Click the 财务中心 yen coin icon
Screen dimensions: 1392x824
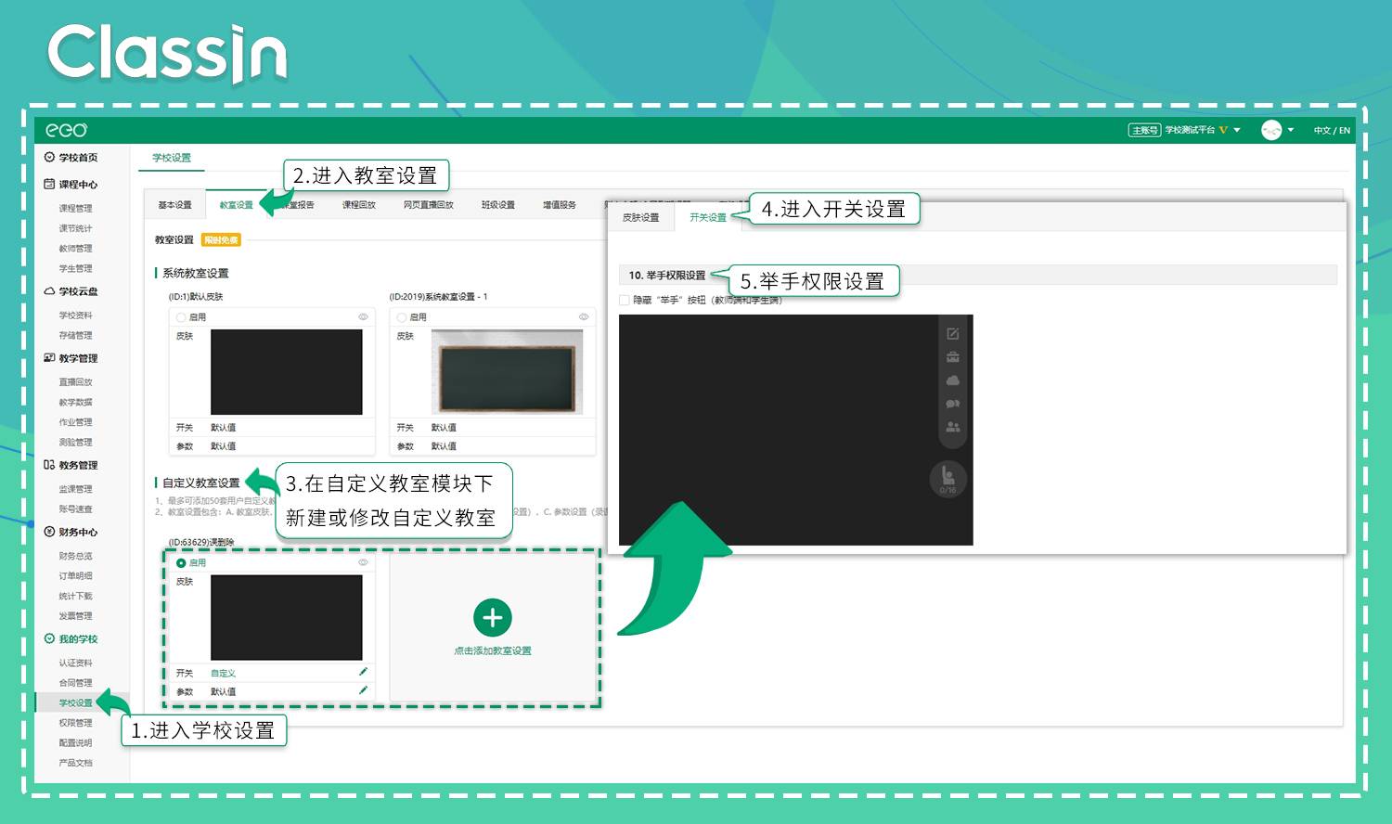(x=49, y=532)
